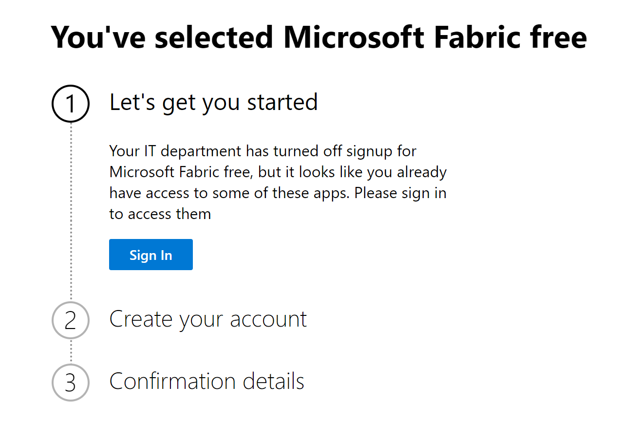The width and height of the screenshot is (638, 440).
Task: Click the signup instruction paragraph text
Action: click(278, 182)
